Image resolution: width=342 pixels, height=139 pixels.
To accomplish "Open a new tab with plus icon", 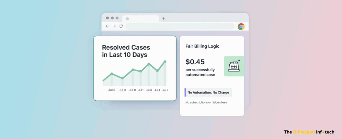I will pos(164,19).
